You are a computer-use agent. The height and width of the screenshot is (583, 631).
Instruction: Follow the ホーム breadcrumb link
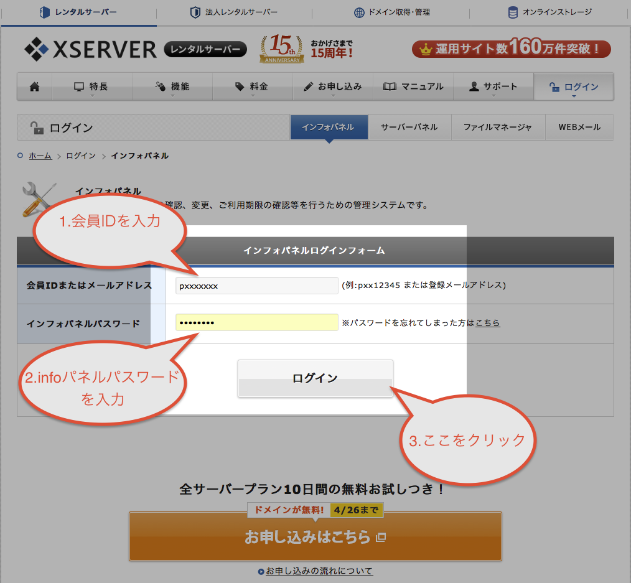[x=40, y=156]
